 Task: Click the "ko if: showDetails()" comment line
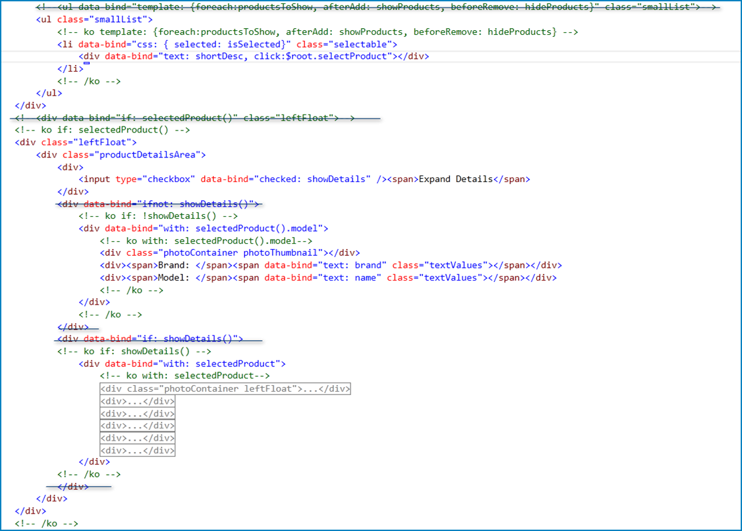[x=134, y=351]
